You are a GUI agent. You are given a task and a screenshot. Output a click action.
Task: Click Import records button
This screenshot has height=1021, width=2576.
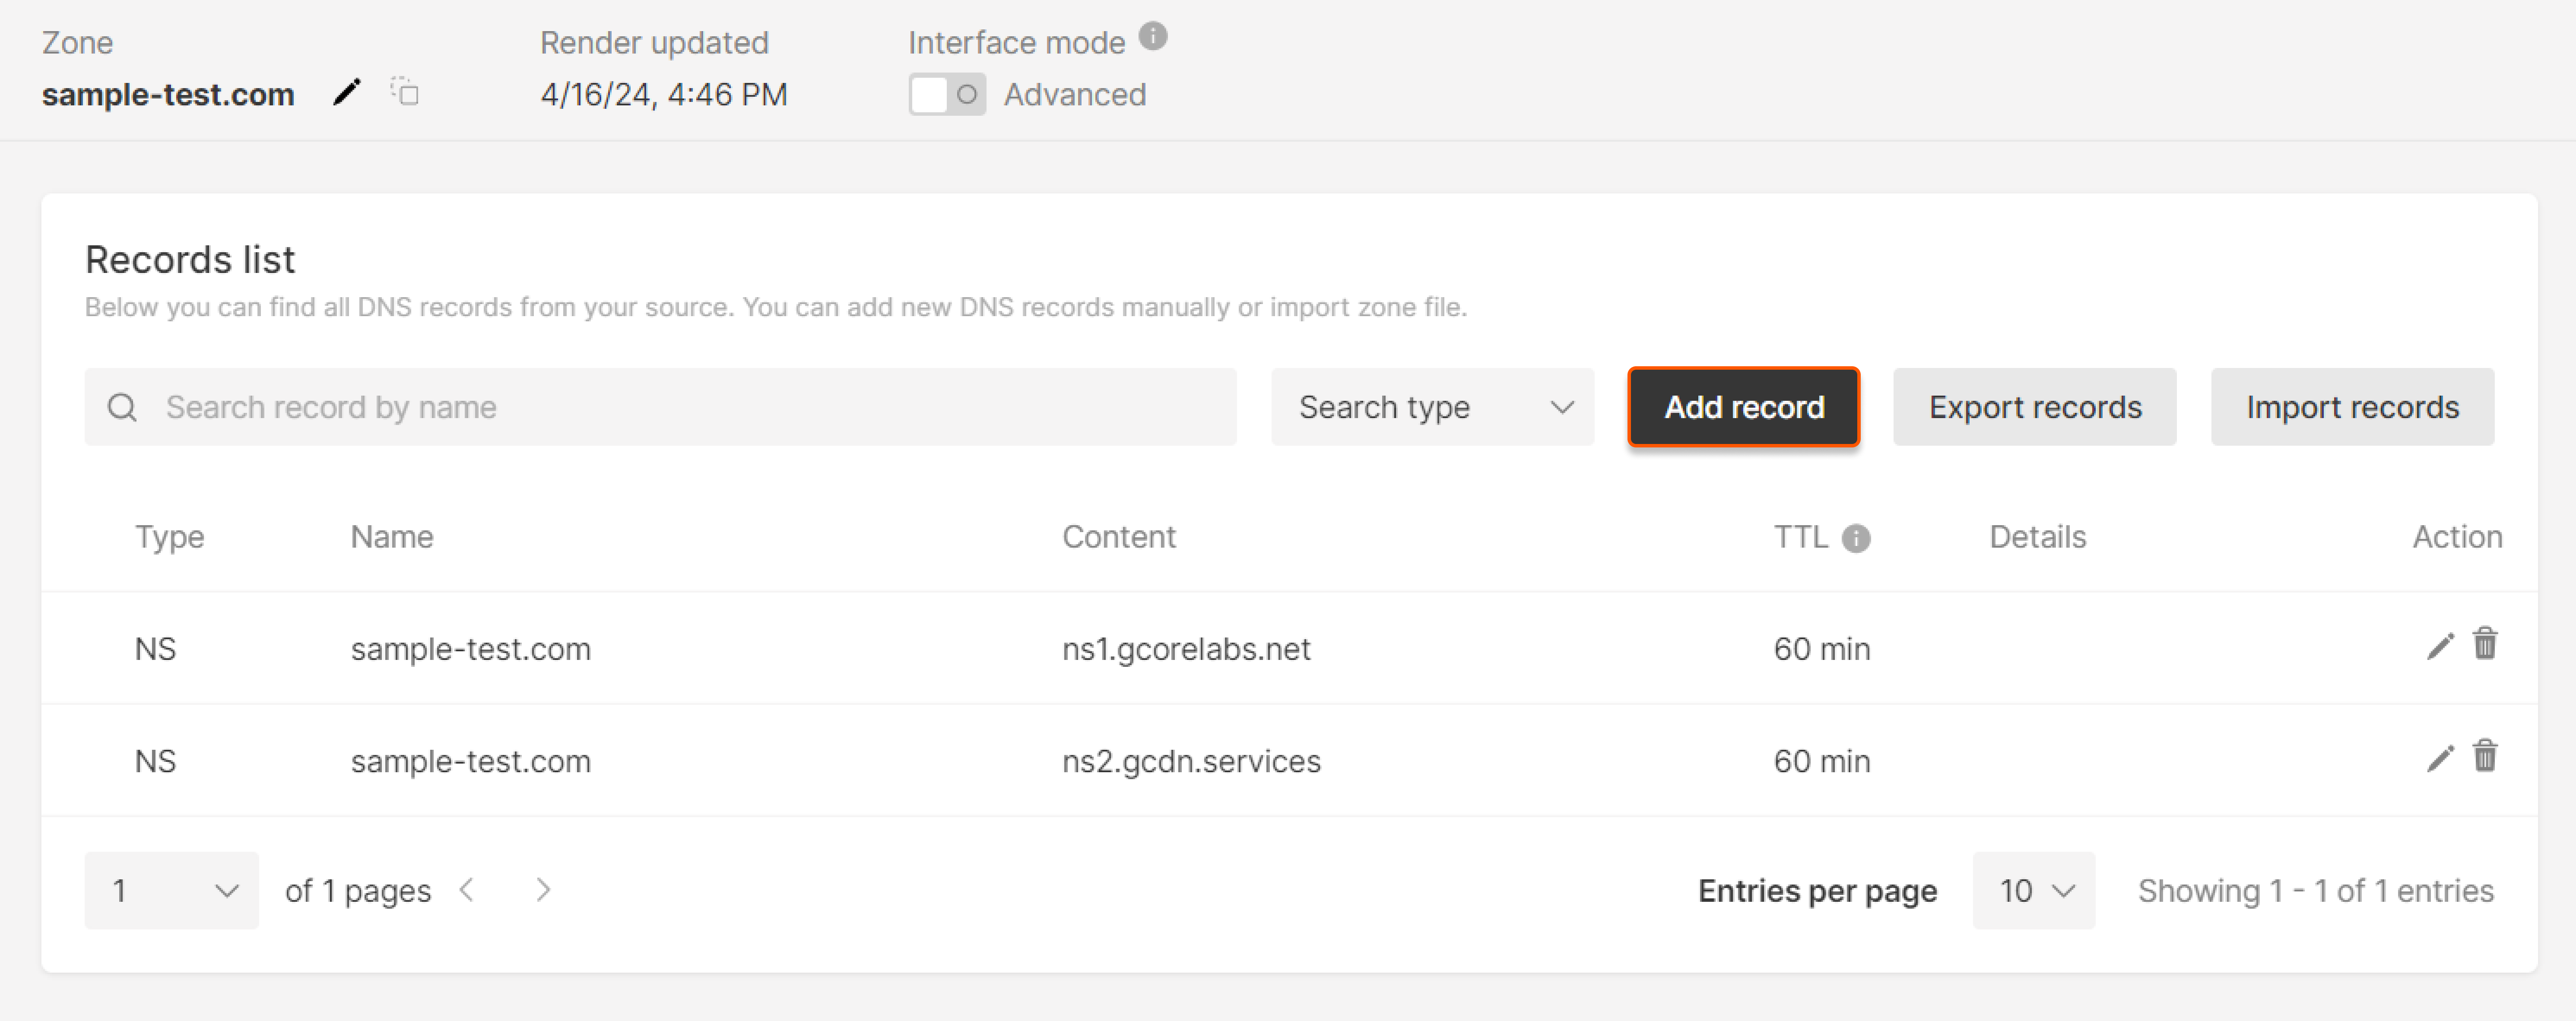click(x=2351, y=407)
